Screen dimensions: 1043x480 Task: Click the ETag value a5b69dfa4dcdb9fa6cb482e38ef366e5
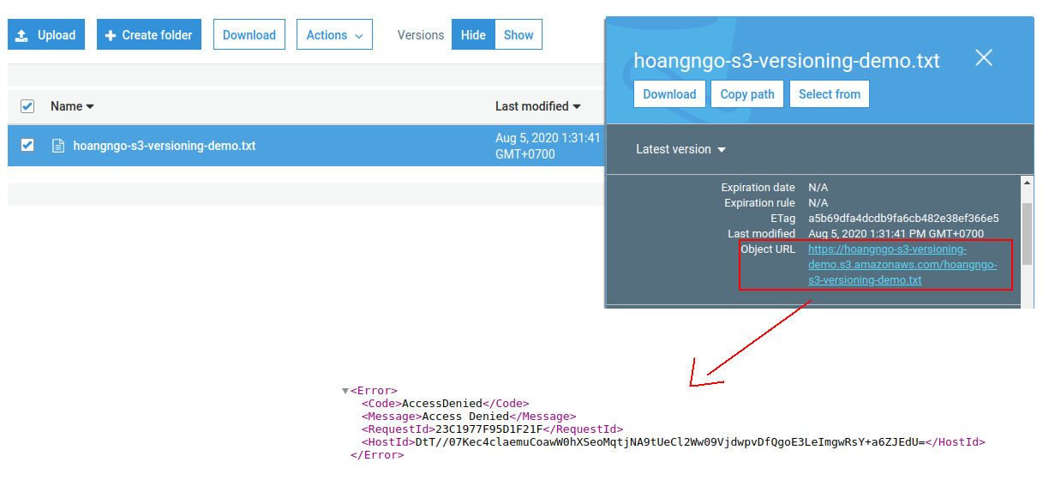click(903, 219)
